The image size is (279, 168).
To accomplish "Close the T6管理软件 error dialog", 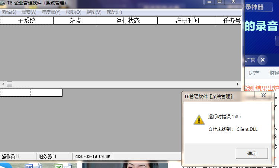I will coord(263,95).
